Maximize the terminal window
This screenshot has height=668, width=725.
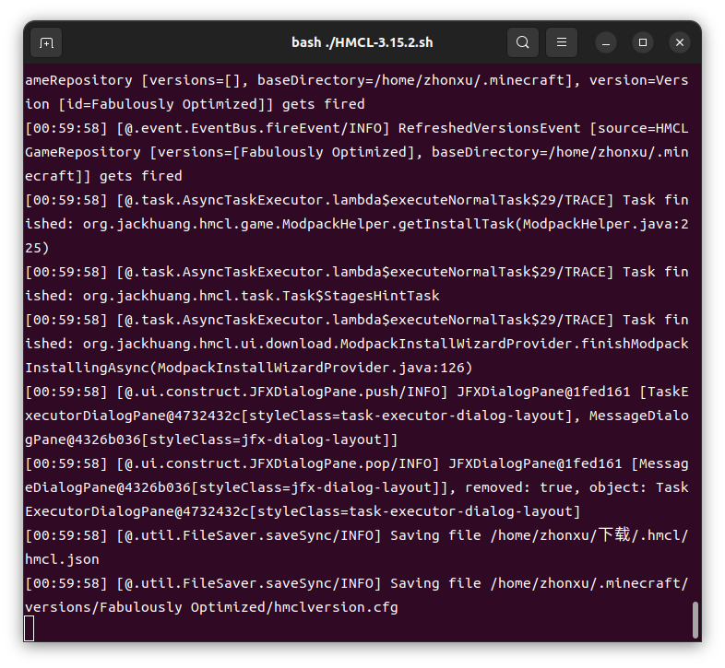pos(643,43)
